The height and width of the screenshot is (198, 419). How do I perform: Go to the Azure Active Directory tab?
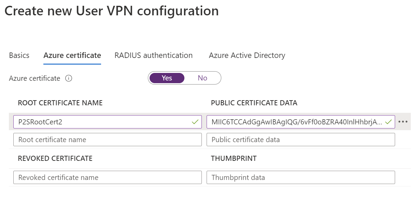coord(247,55)
